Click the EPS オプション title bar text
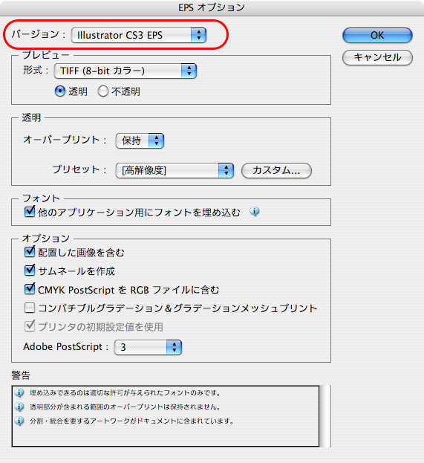 [212, 7]
